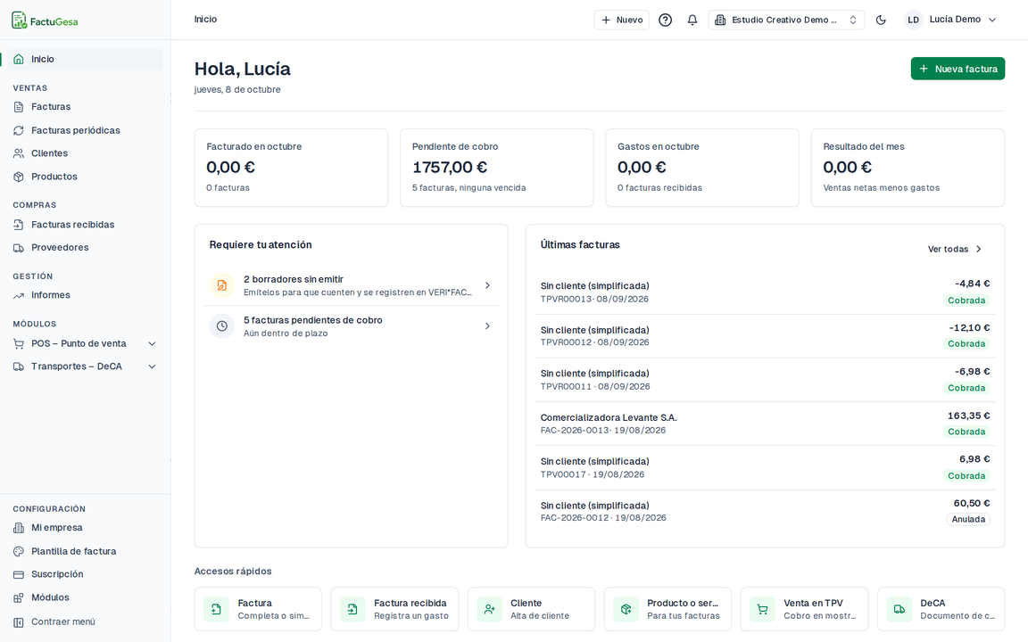Open notifications bell icon

(x=692, y=20)
